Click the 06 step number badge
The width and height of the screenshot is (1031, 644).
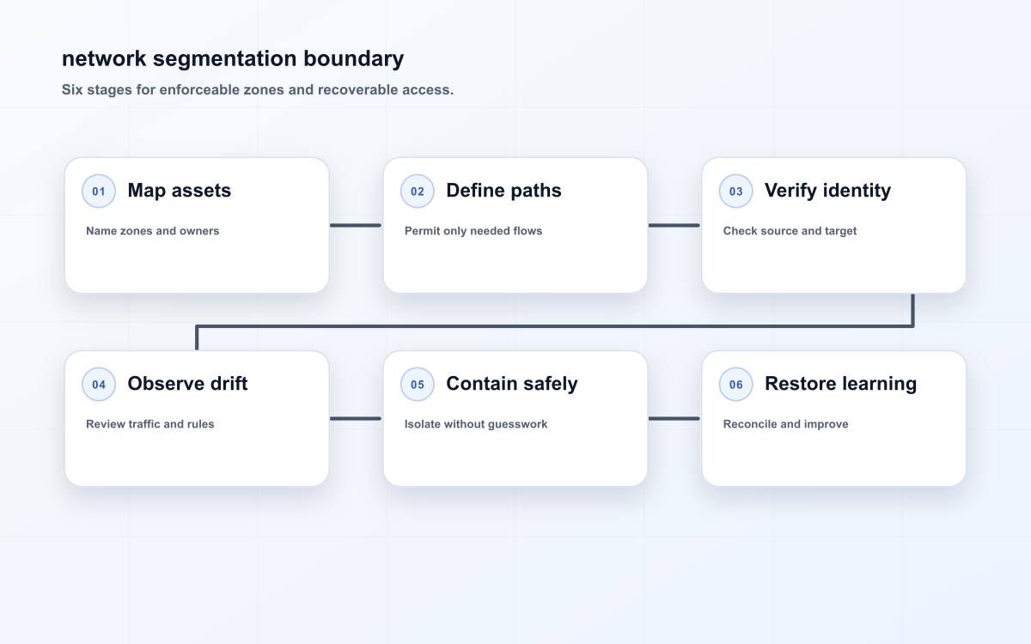(x=736, y=385)
